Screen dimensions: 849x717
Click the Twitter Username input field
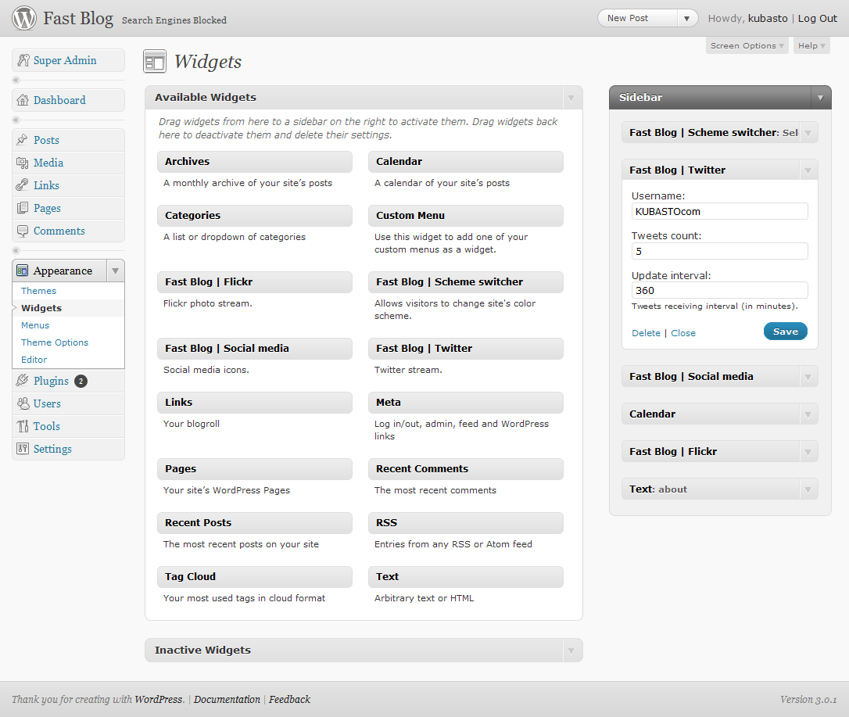tap(719, 211)
